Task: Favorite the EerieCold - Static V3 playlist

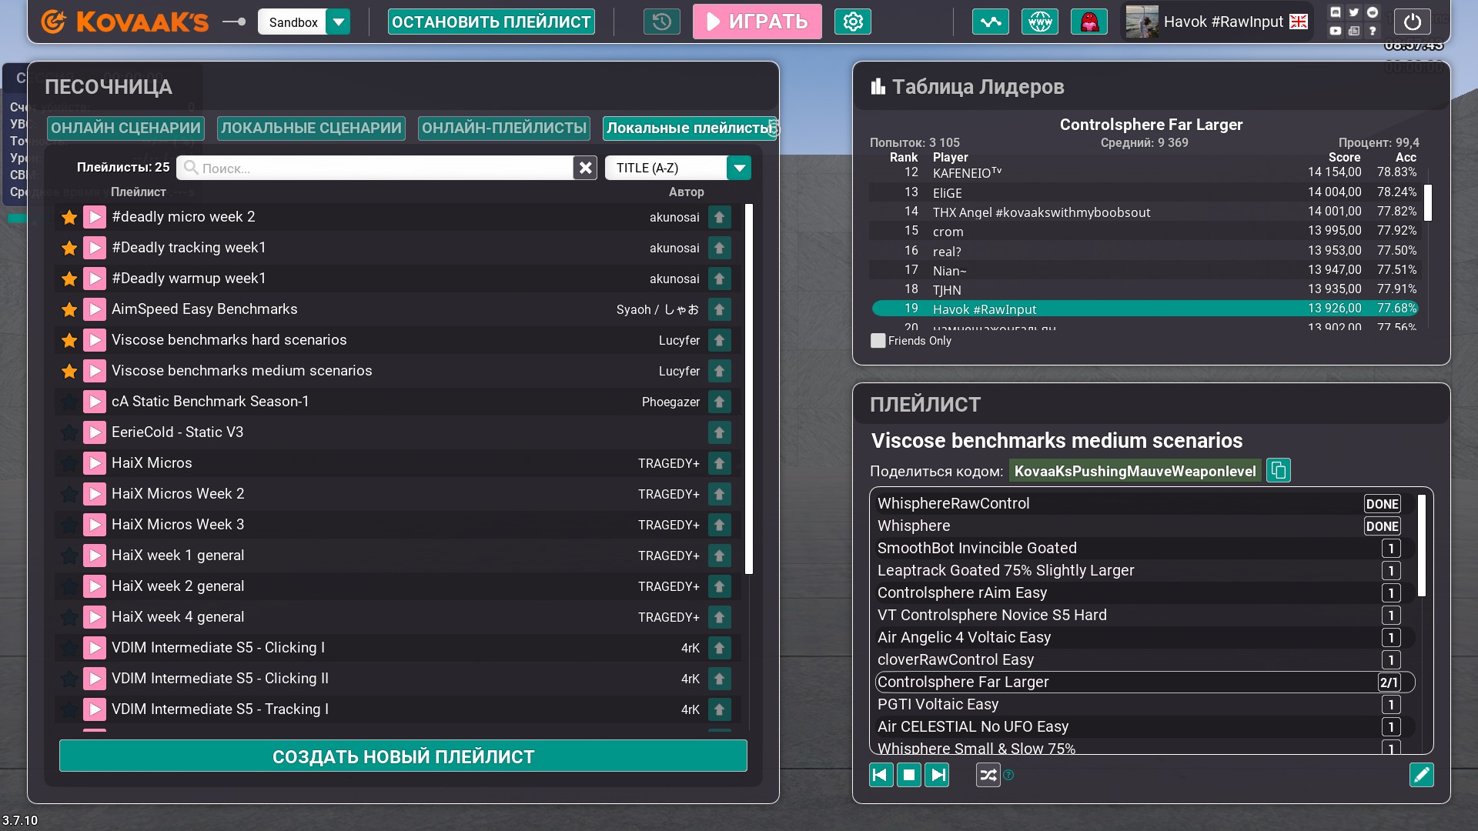Action: point(69,432)
